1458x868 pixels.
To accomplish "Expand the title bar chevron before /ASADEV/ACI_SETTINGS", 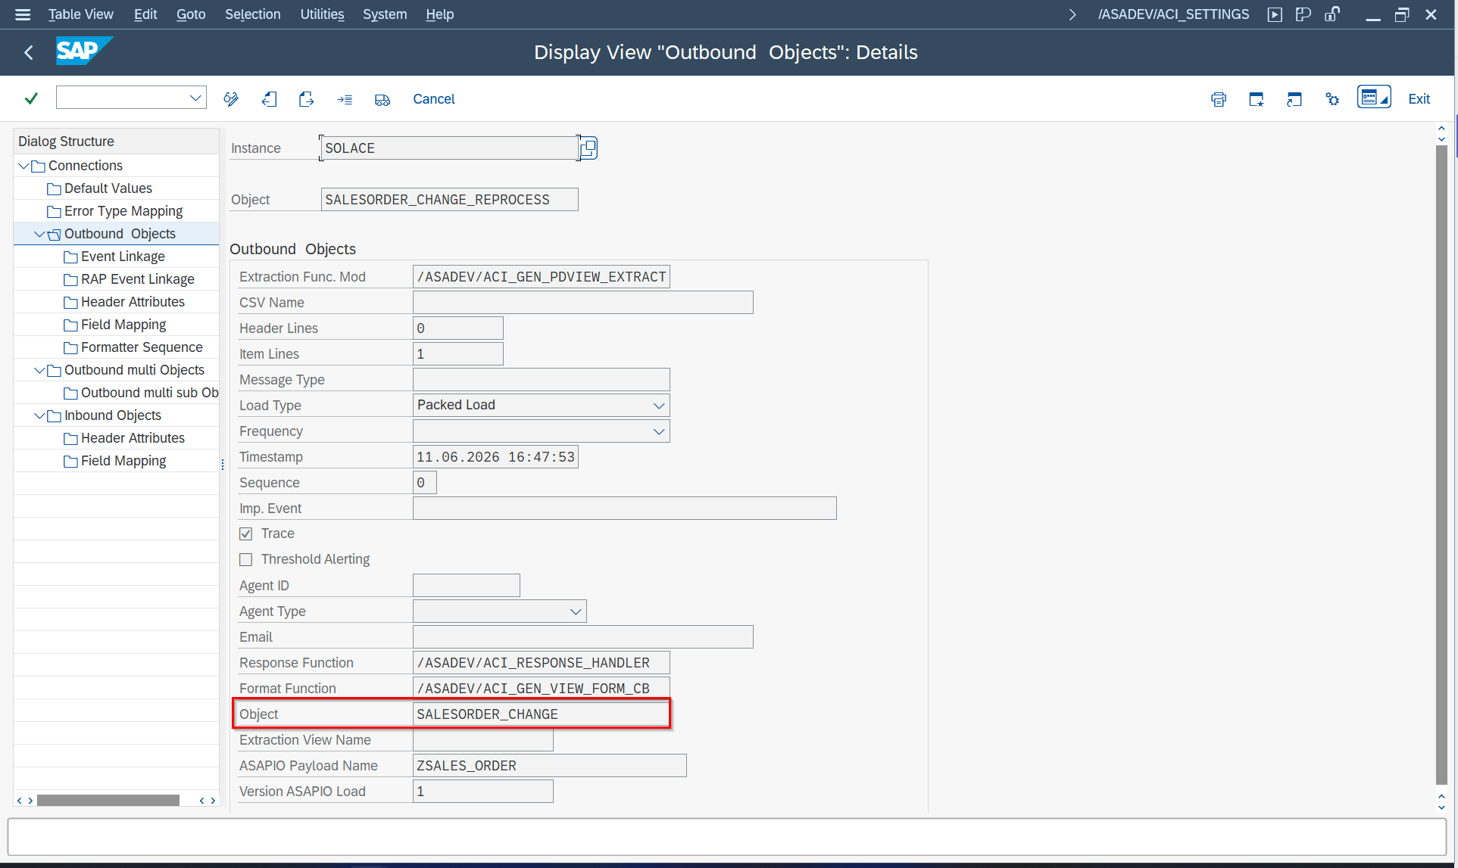I will tap(1072, 14).
